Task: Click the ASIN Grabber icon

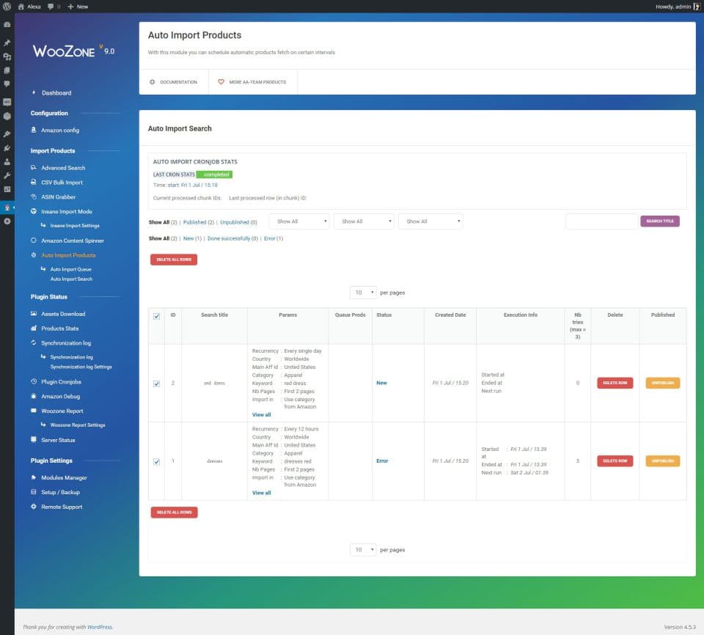Action: [34, 197]
